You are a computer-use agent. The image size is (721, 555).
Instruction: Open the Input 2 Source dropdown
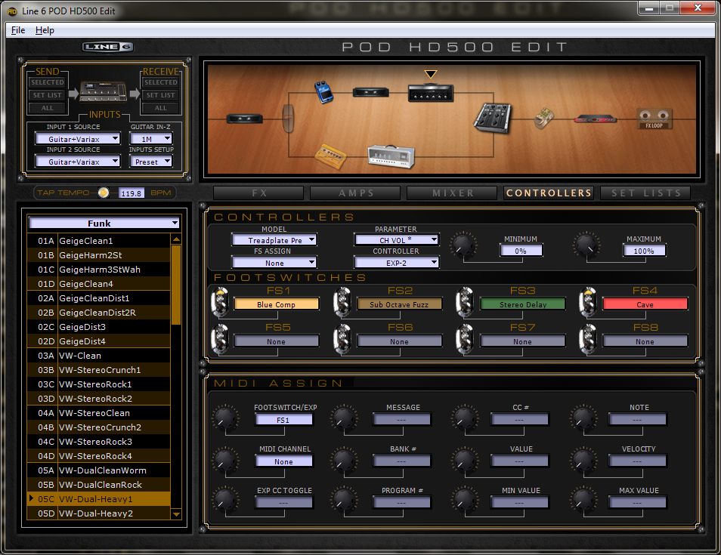(x=78, y=162)
